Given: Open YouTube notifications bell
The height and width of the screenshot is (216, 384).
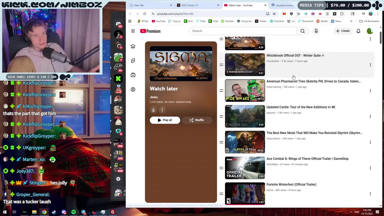Looking at the screenshot, I should (358, 31).
